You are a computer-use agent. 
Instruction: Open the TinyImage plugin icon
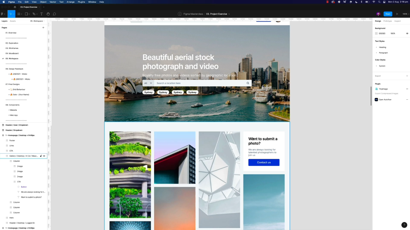376,89
